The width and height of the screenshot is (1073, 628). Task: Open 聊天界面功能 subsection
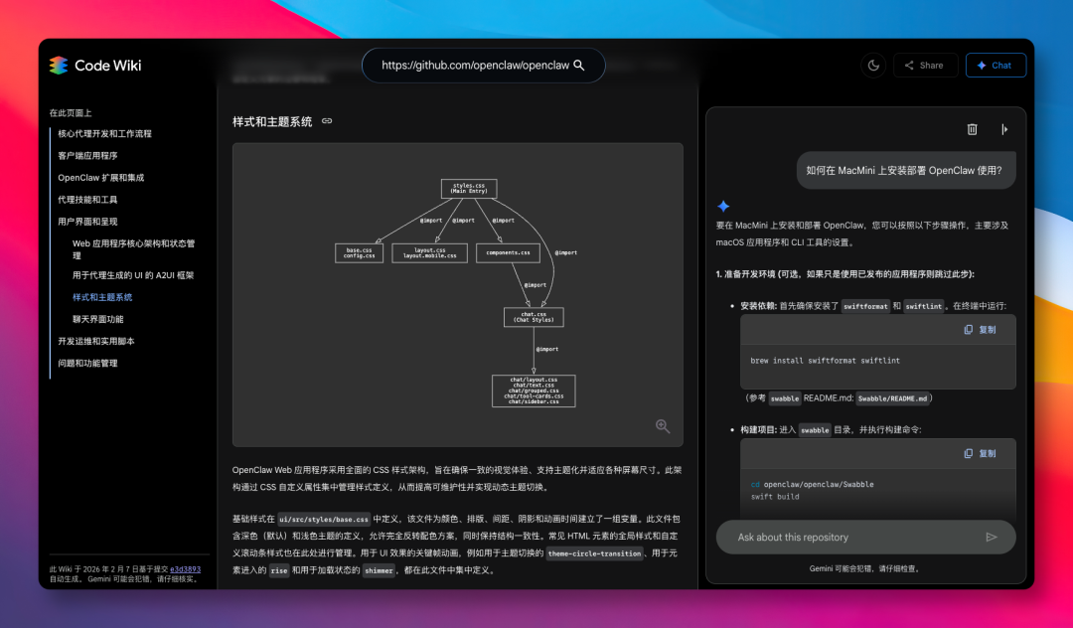(x=97, y=319)
